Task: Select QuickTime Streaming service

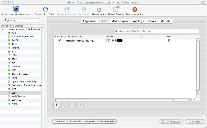Action: pyautogui.click(x=24, y=82)
